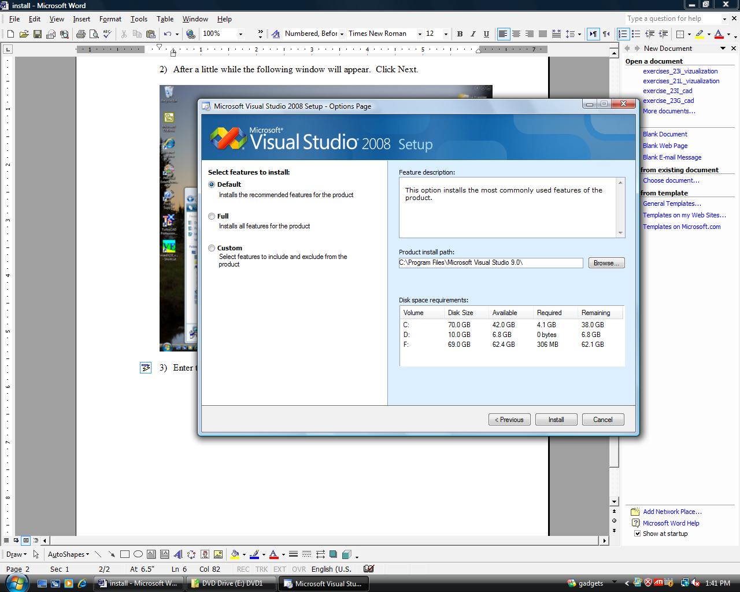Select the Arrow drawing tool
The image size is (740, 592).
(111, 554)
